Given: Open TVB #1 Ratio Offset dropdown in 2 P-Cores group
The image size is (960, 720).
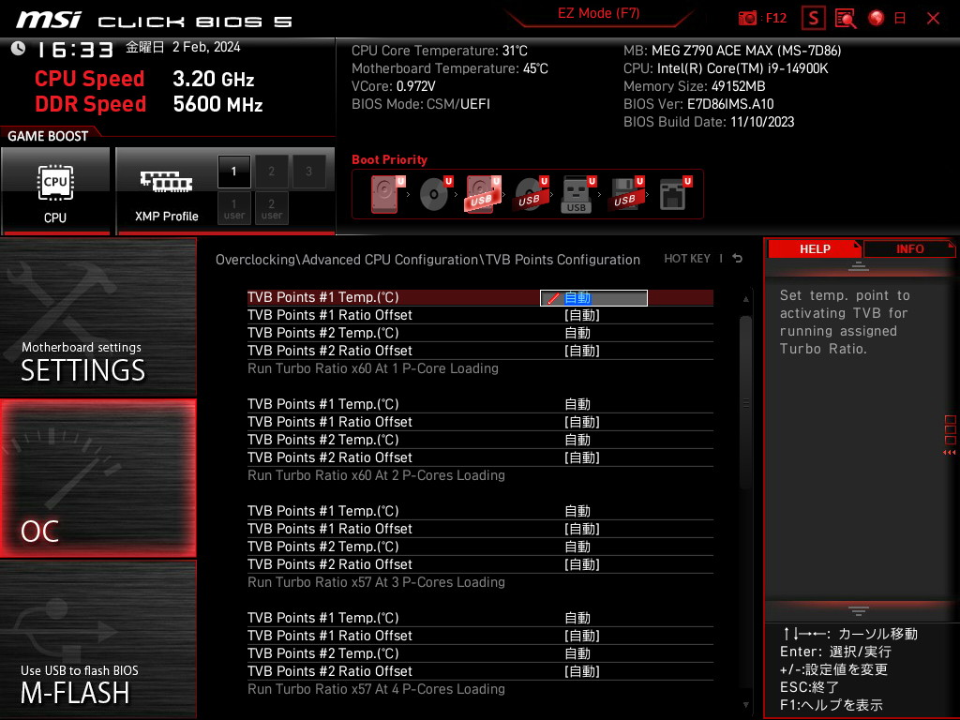Looking at the screenshot, I should click(581, 422).
